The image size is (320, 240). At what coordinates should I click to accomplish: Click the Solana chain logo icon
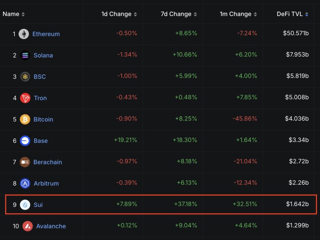click(25, 55)
